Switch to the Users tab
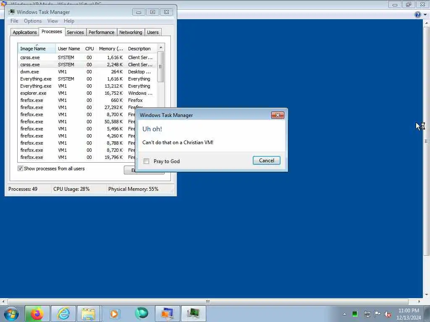This screenshot has width=430, height=322. click(153, 32)
